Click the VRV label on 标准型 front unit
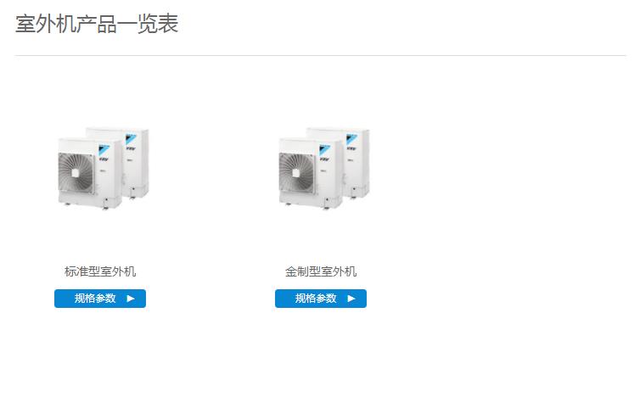Screen dimensions: 640x408 pos(104,159)
